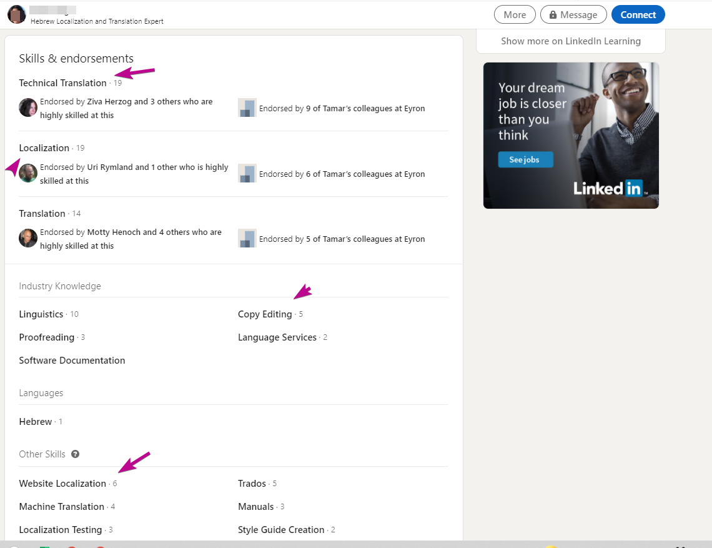Open Show more on LinkedIn Learning

(571, 41)
